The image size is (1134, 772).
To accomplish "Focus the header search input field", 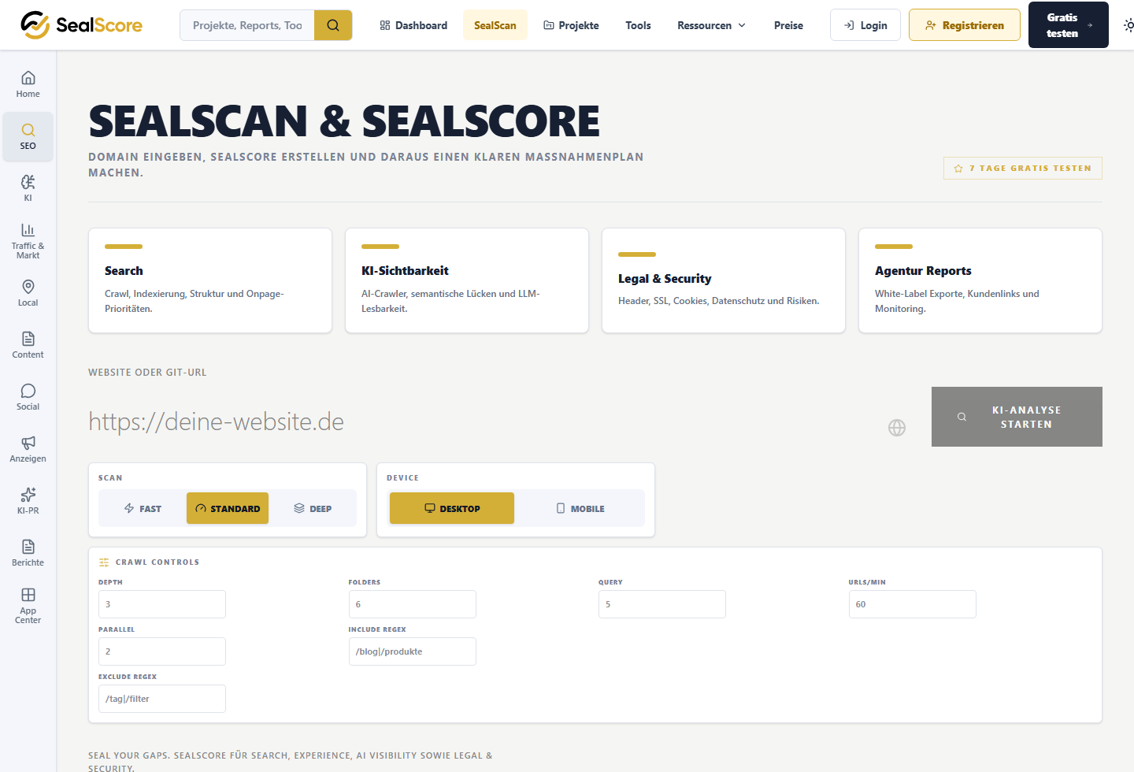I will pyautogui.click(x=247, y=25).
